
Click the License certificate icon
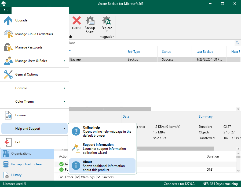point(8,115)
